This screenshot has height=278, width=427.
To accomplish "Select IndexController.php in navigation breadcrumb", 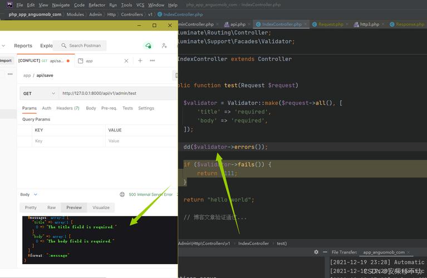I will [x=180, y=14].
